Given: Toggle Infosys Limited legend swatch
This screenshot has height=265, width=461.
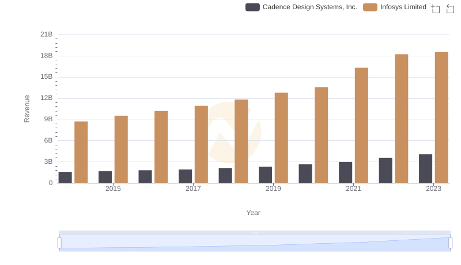Looking at the screenshot, I should point(370,7).
